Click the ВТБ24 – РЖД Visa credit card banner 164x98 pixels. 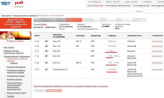tap(16, 23)
